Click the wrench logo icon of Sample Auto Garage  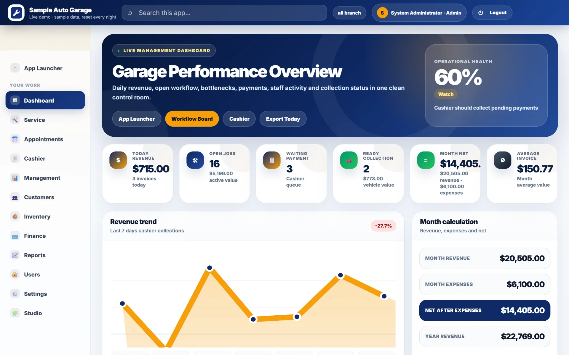(x=16, y=13)
